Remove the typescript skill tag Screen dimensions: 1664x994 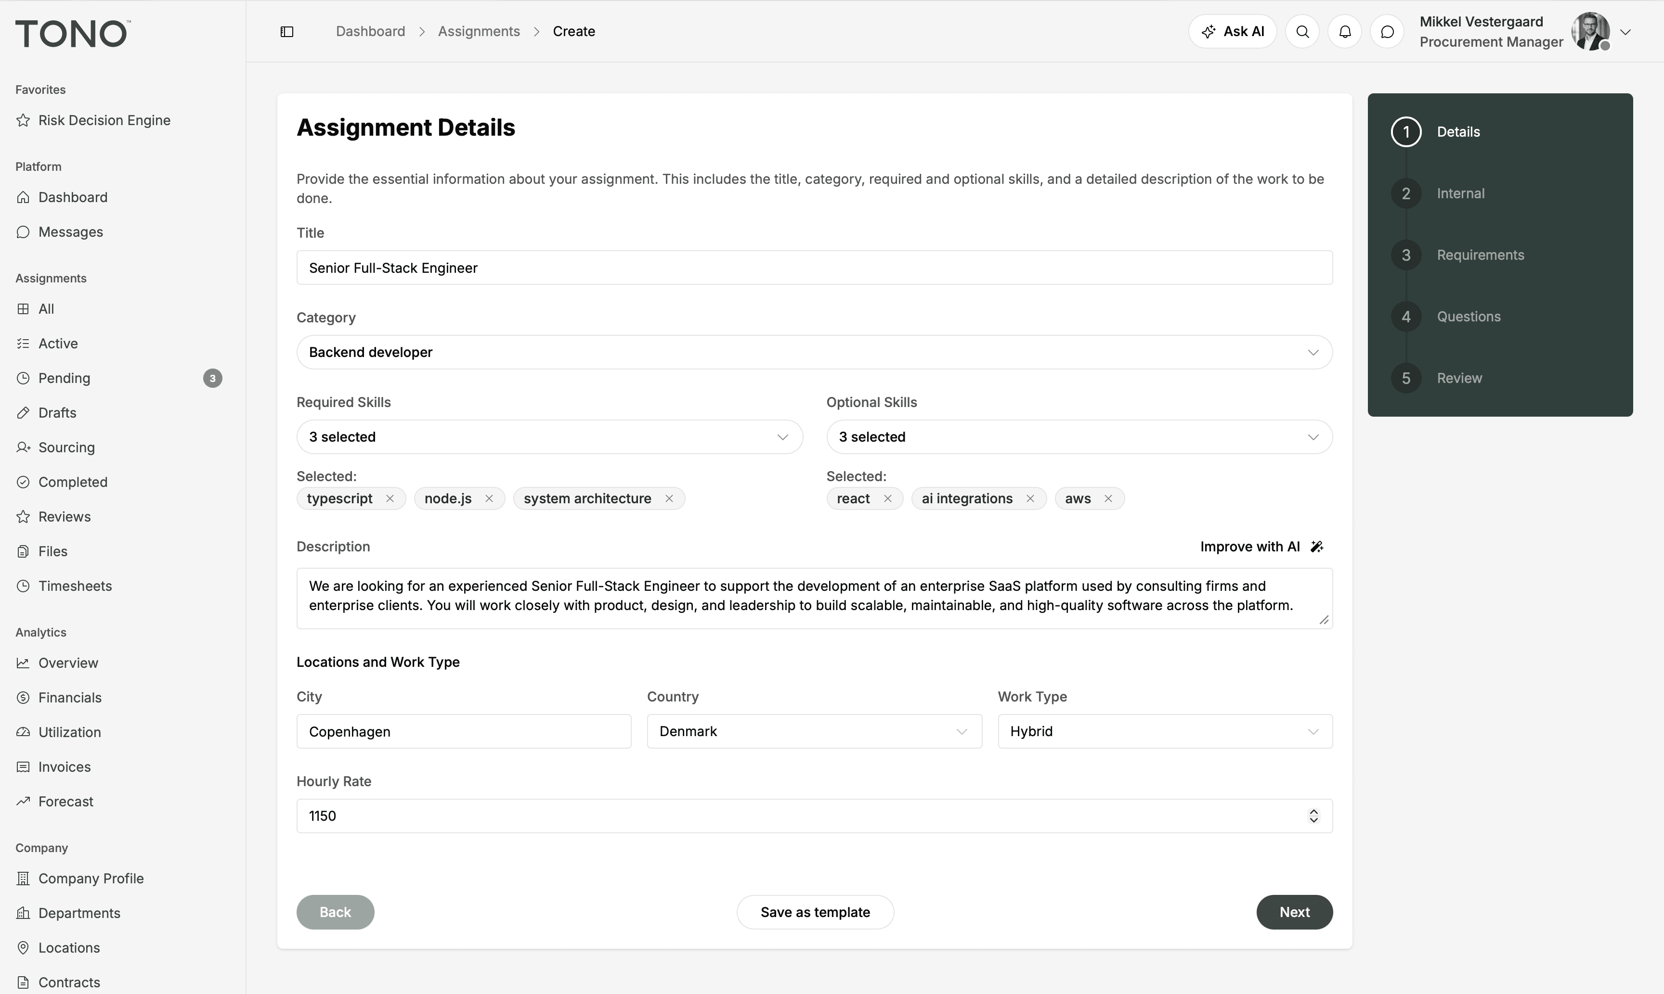pos(390,498)
